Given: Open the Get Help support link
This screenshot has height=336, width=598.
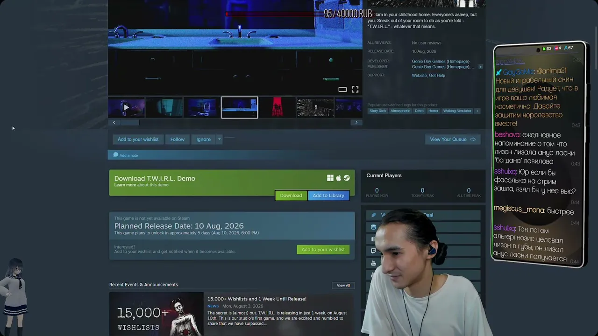Looking at the screenshot, I should pyautogui.click(x=437, y=75).
